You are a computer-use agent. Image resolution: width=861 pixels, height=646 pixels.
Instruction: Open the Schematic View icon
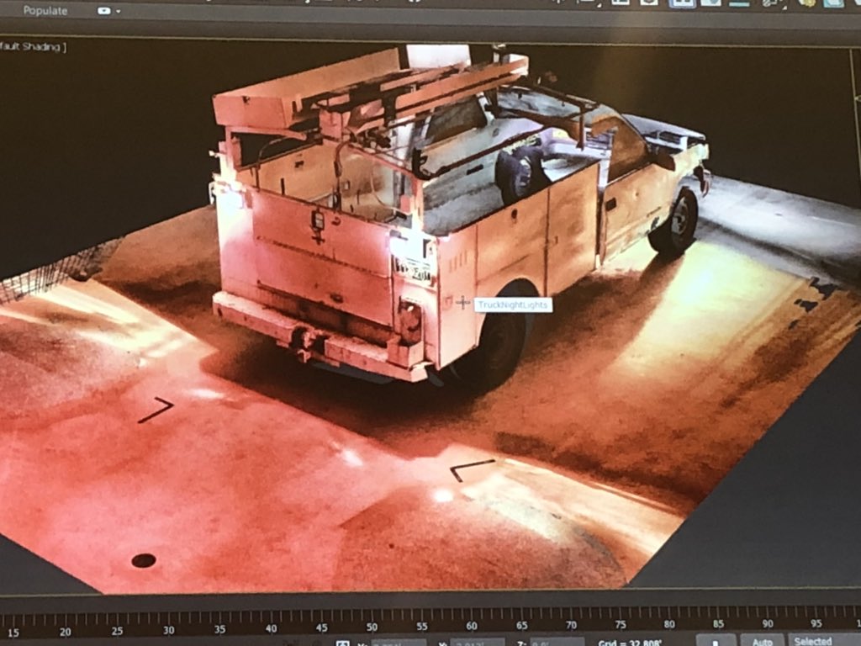click(x=740, y=3)
